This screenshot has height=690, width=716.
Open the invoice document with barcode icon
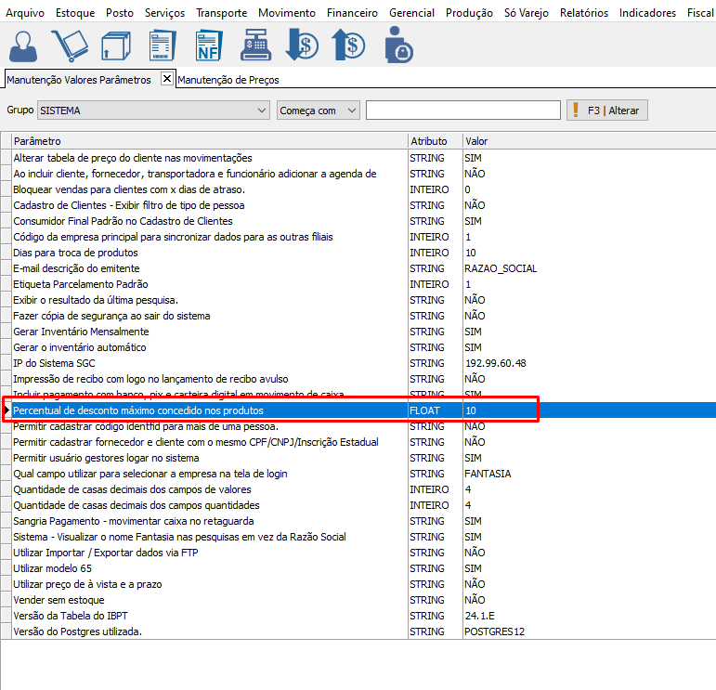pos(162,45)
